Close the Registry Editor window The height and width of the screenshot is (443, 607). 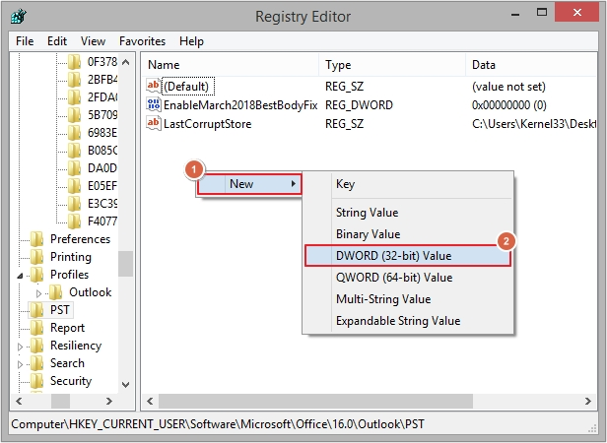[x=577, y=13]
